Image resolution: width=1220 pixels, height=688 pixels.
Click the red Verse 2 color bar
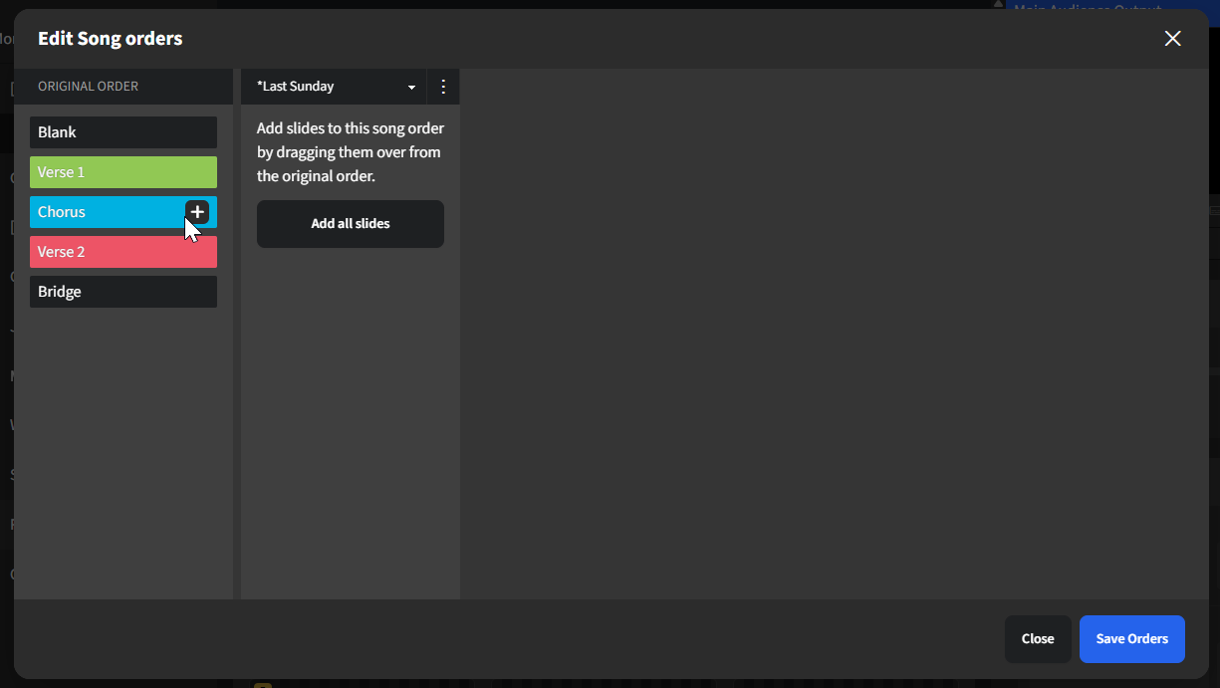122,251
